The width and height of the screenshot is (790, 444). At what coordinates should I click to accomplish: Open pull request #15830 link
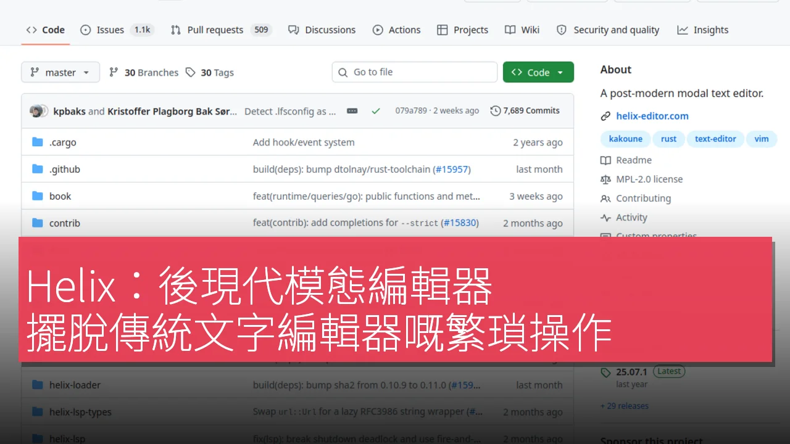pos(460,223)
